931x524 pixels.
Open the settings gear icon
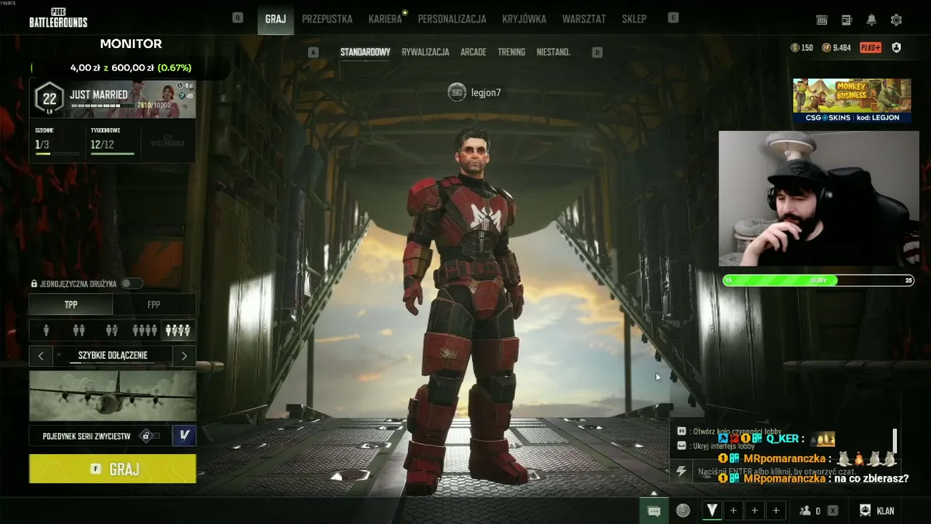[896, 20]
